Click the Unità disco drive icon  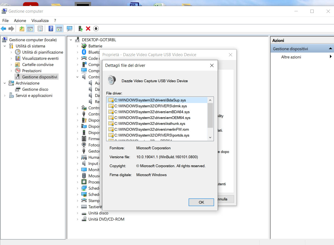84,213
